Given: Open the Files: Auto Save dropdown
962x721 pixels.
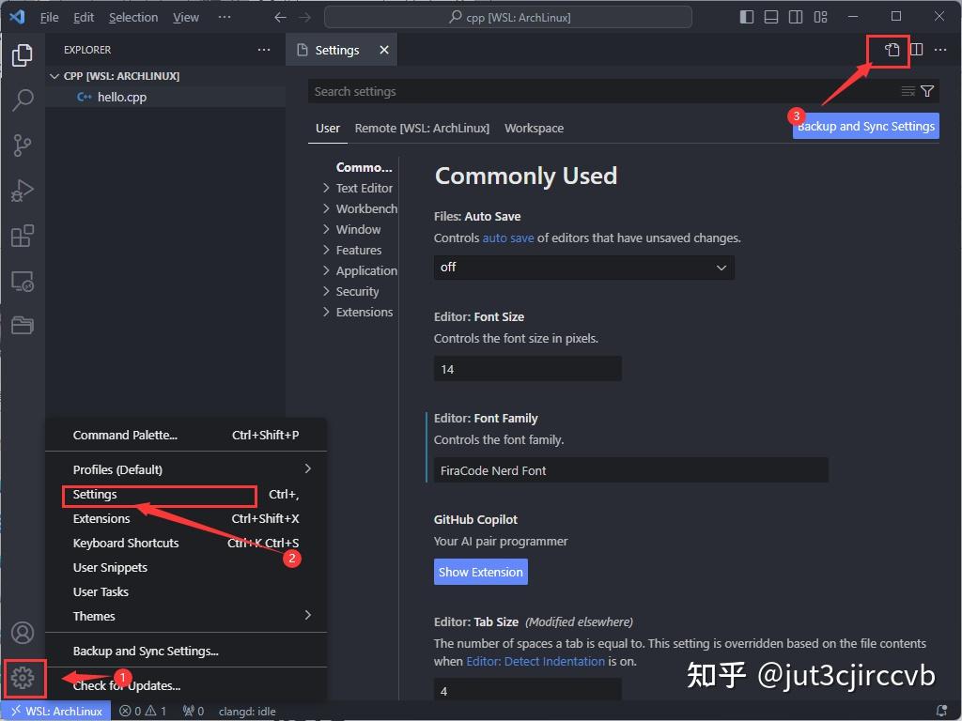Looking at the screenshot, I should pyautogui.click(x=582, y=268).
